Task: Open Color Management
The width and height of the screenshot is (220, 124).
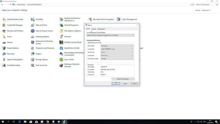Action: tap(127, 19)
